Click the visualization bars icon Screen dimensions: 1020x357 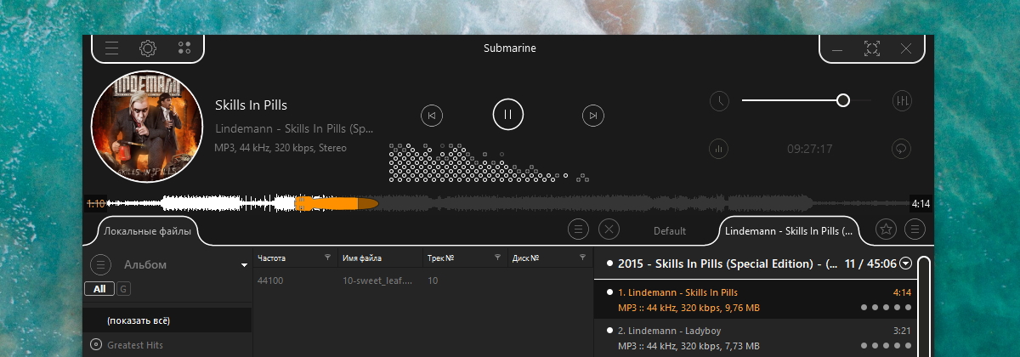coord(719,149)
